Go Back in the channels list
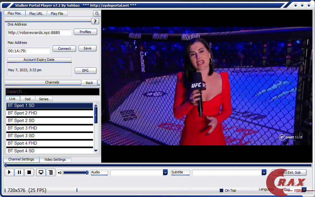 click(x=90, y=83)
